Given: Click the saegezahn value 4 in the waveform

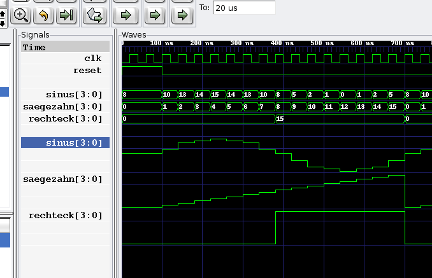Looking at the screenshot, I should tap(213, 107).
